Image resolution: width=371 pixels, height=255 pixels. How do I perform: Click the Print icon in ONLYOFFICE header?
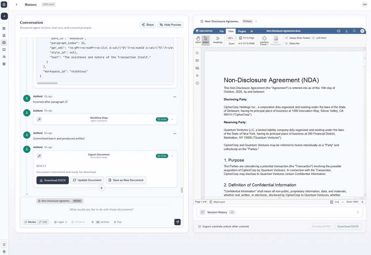[x=339, y=31]
